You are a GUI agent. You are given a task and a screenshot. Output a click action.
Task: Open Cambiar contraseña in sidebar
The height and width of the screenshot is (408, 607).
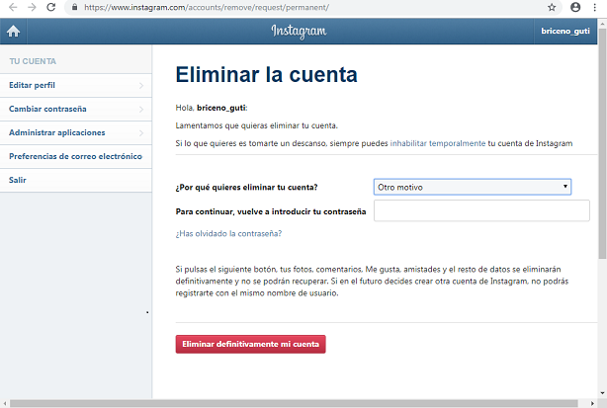[76, 109]
